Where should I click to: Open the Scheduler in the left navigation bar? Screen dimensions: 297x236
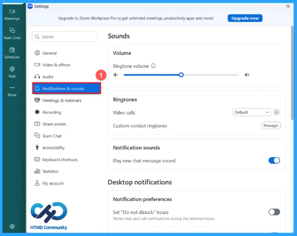coord(12,53)
